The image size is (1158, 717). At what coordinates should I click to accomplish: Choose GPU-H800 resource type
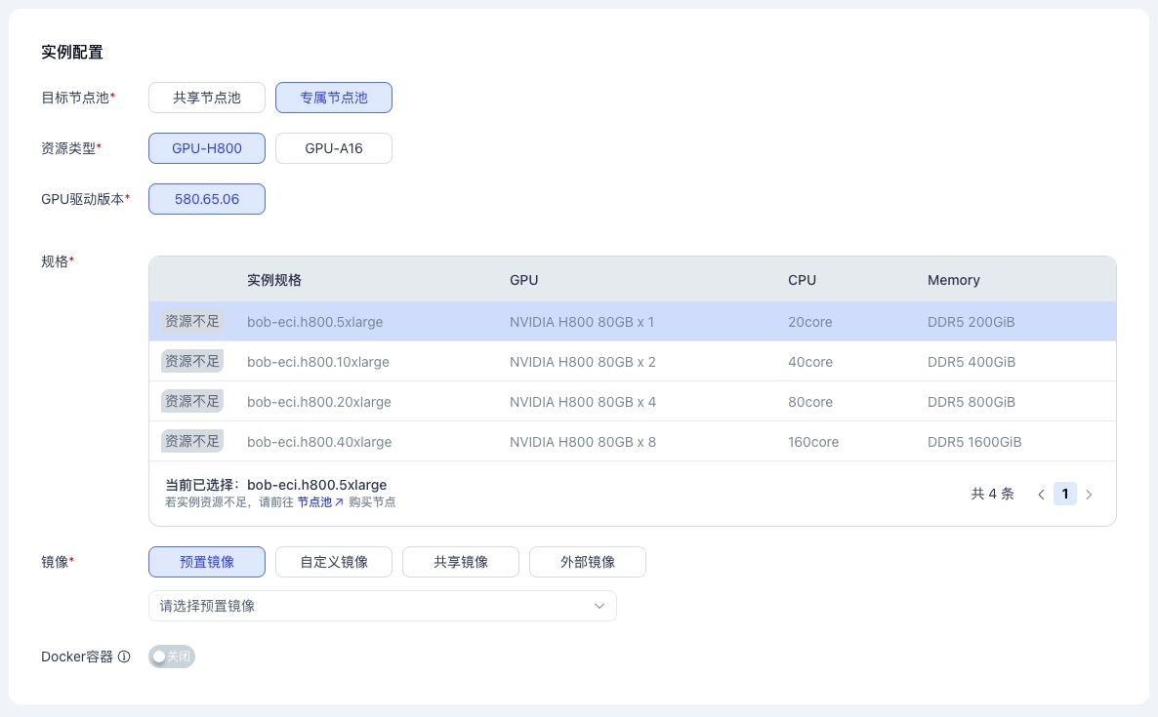point(207,148)
